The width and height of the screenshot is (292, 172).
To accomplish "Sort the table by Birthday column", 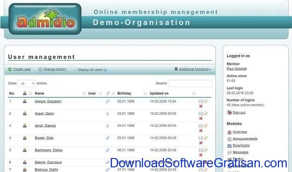I will 124,93.
